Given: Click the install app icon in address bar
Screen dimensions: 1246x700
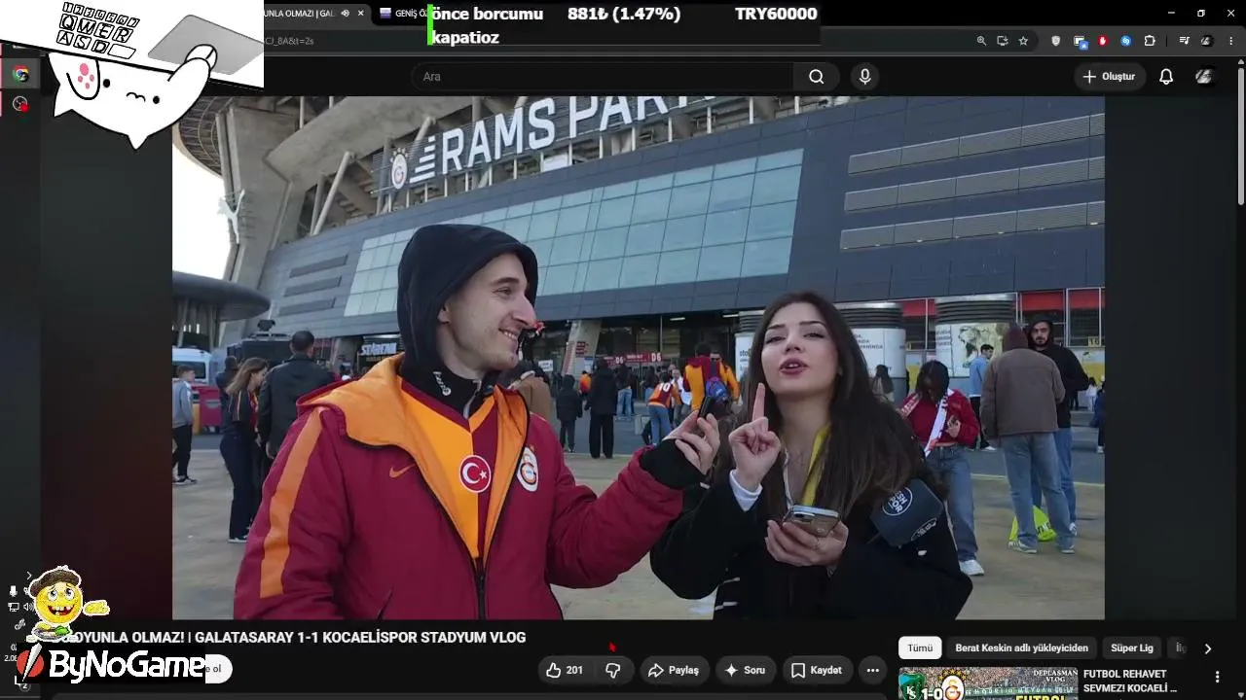Looking at the screenshot, I should click(x=1003, y=41).
